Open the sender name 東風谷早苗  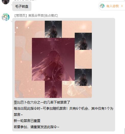tap(36, 16)
